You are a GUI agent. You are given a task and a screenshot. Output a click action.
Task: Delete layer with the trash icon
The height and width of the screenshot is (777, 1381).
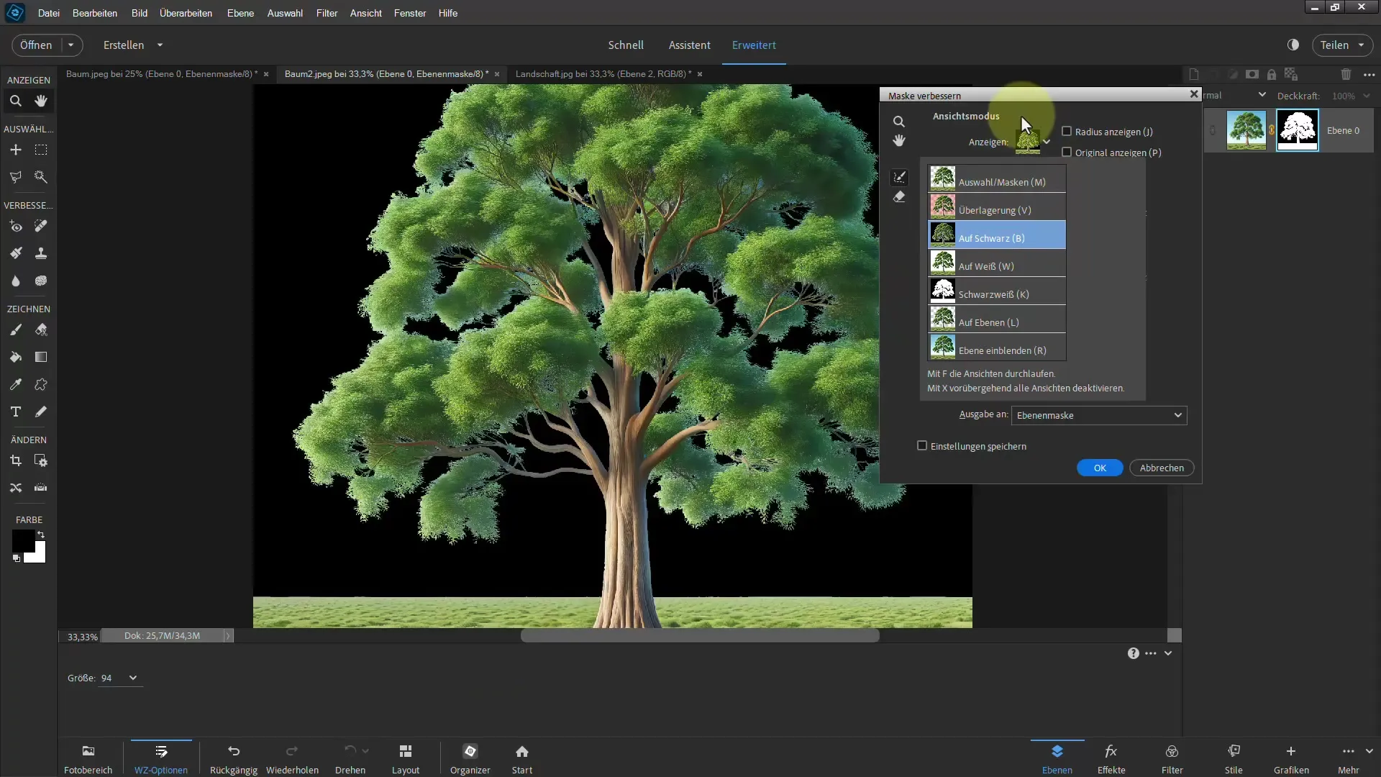point(1346,74)
